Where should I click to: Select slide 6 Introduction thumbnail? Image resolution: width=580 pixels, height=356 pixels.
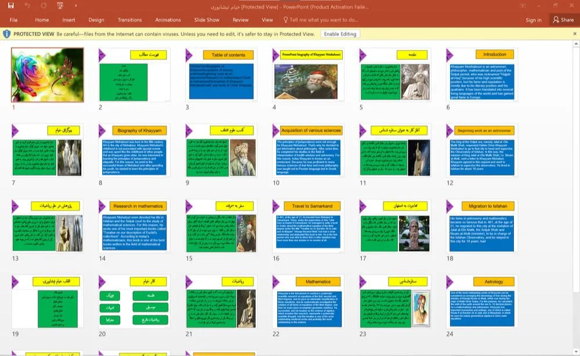[482, 74]
